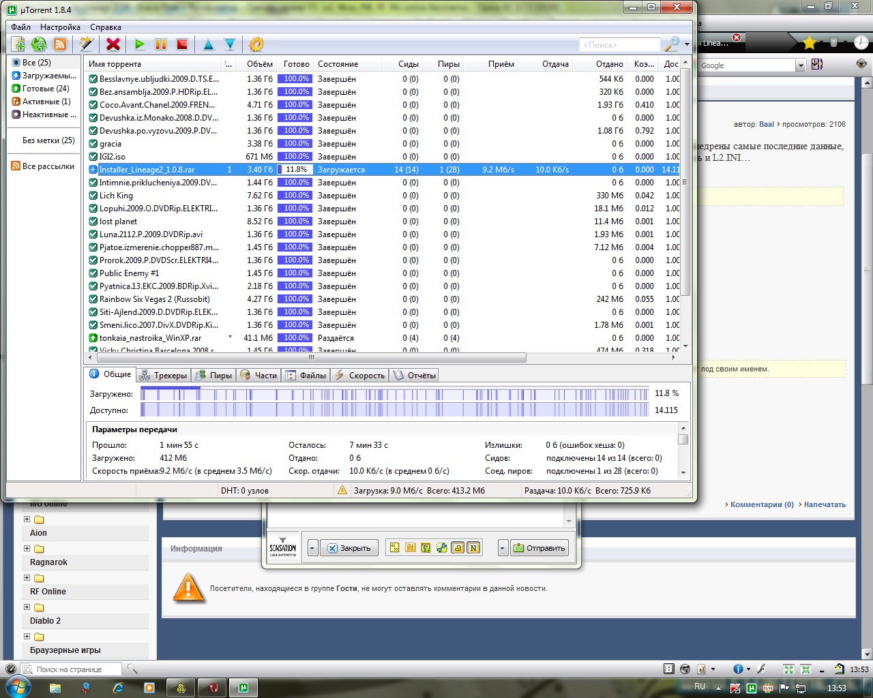The image size is (873, 698).
Task: Switch to the Общие tab
Action: (x=110, y=374)
